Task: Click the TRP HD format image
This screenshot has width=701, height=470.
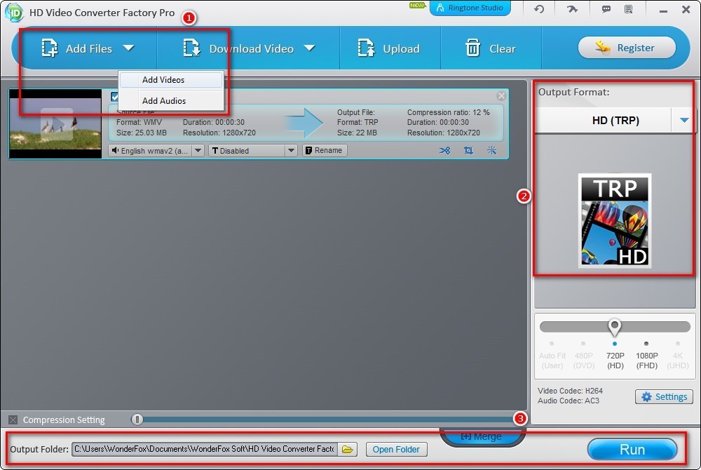Action: (x=615, y=221)
